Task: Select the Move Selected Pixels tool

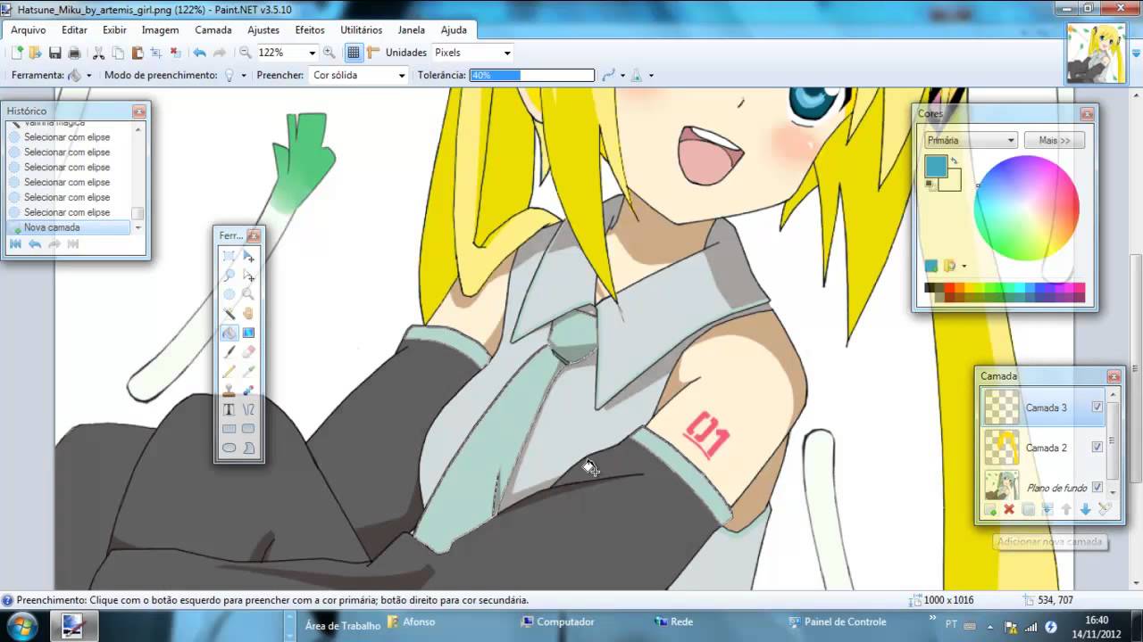Action: (248, 257)
